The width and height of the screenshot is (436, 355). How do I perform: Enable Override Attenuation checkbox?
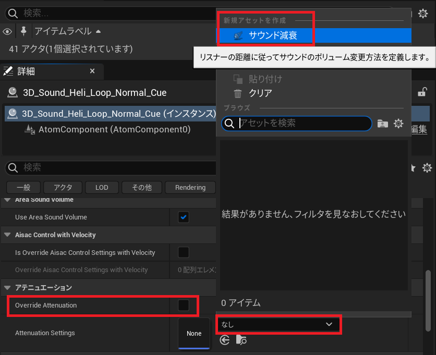click(x=184, y=305)
